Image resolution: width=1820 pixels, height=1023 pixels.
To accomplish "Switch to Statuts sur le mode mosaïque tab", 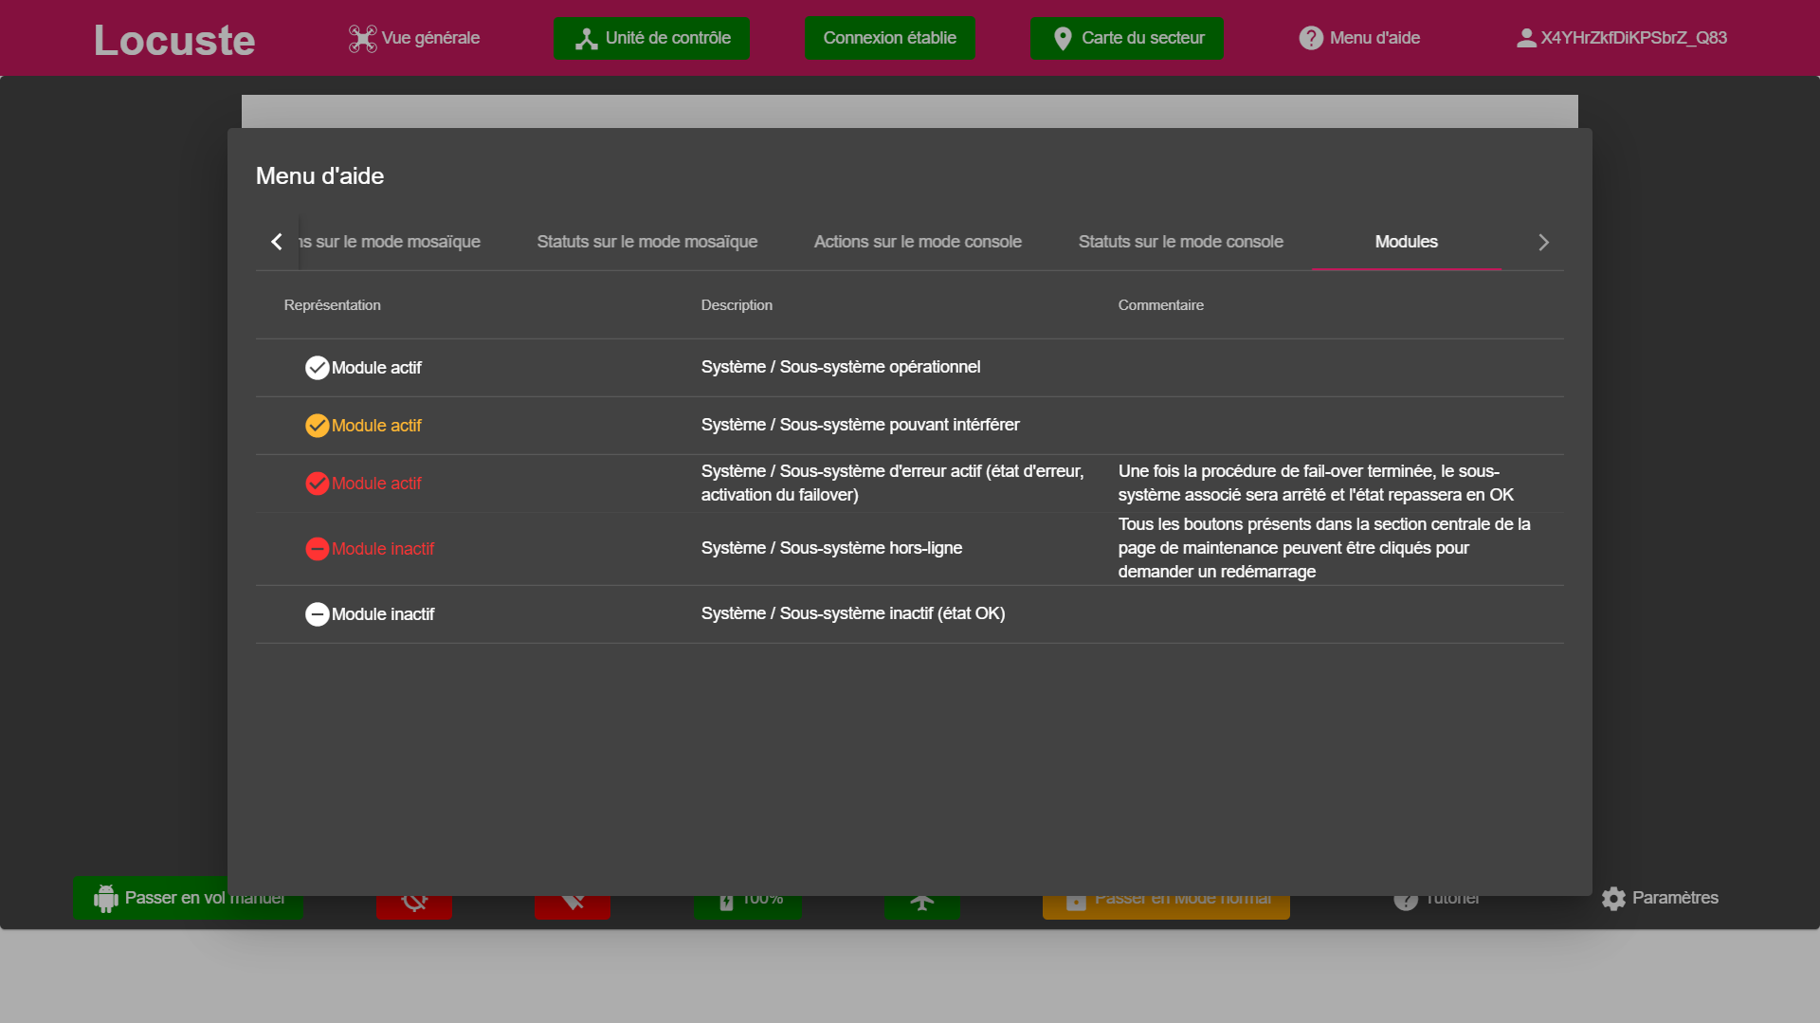I will coord(647,242).
